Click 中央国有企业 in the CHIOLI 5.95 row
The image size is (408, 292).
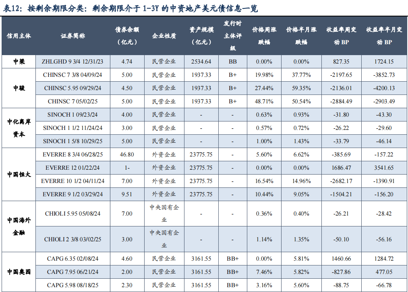[x=164, y=214]
